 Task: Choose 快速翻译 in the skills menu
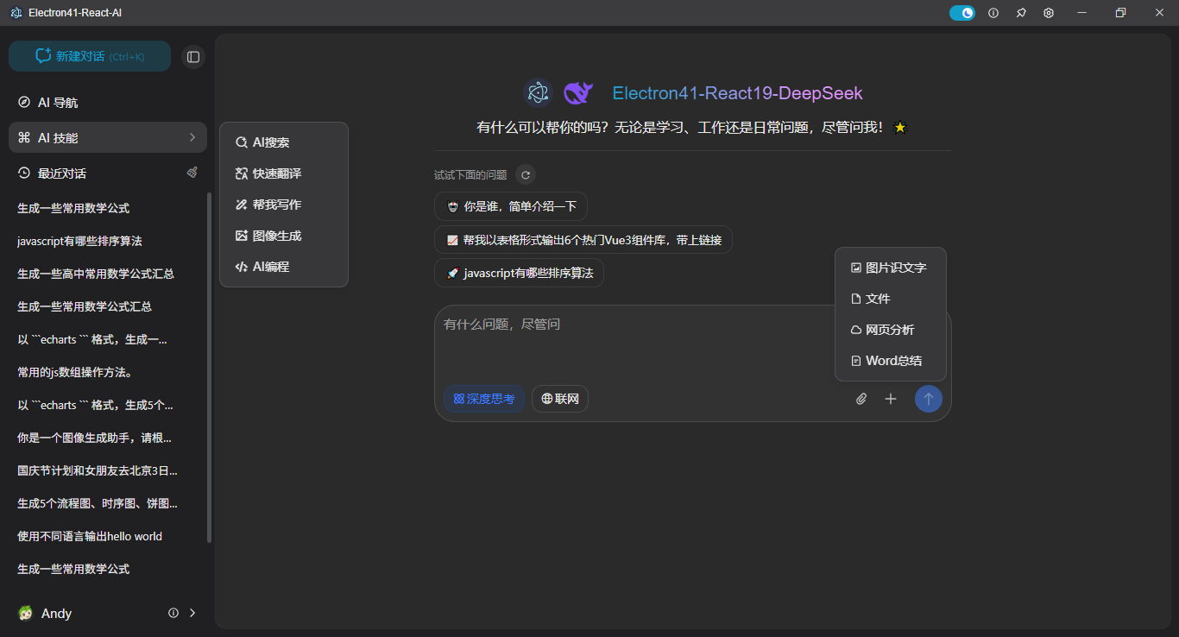284,173
